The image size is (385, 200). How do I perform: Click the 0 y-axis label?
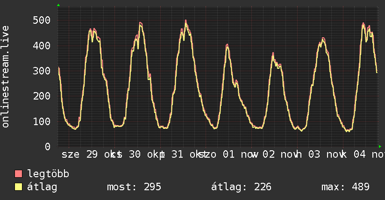tap(48, 147)
